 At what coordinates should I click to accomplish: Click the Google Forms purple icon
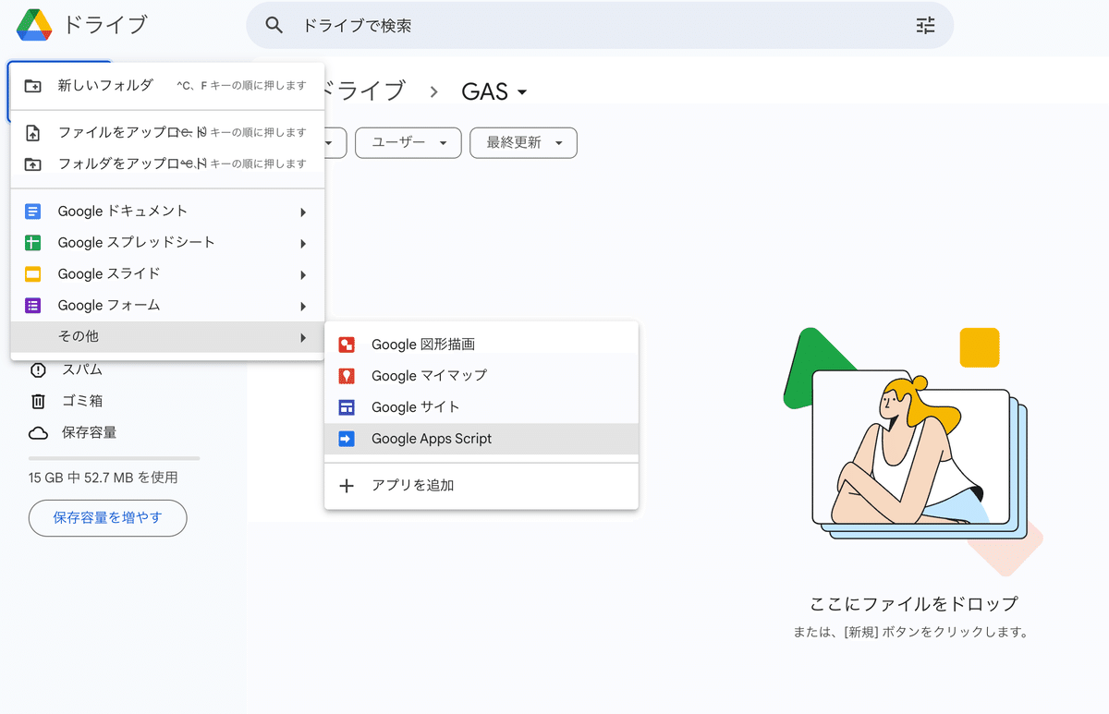(33, 306)
